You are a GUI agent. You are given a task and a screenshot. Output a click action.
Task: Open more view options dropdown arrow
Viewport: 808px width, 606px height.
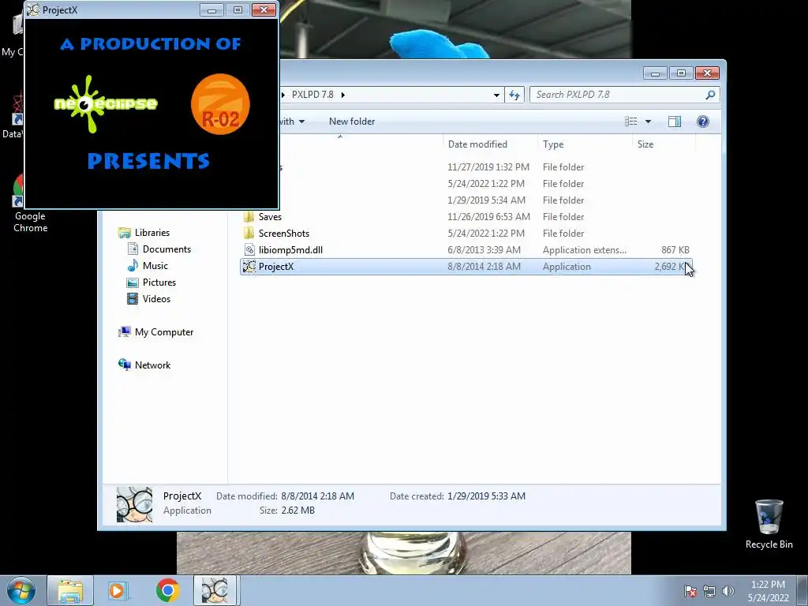click(649, 122)
